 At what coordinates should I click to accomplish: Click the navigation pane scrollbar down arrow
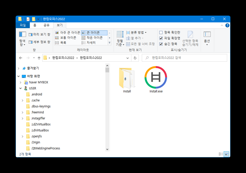pos(107,149)
